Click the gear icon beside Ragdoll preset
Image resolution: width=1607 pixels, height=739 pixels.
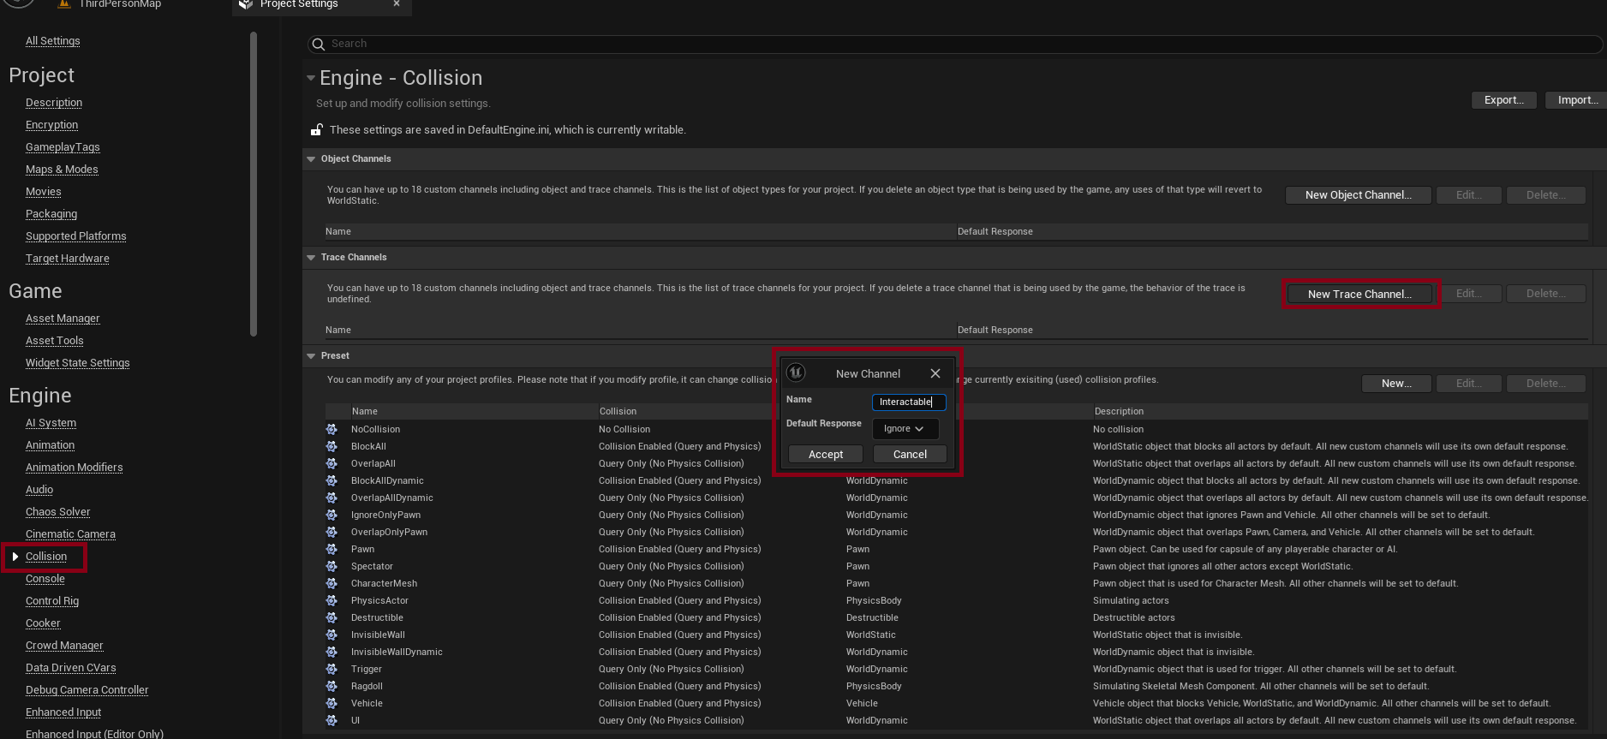pyautogui.click(x=332, y=686)
